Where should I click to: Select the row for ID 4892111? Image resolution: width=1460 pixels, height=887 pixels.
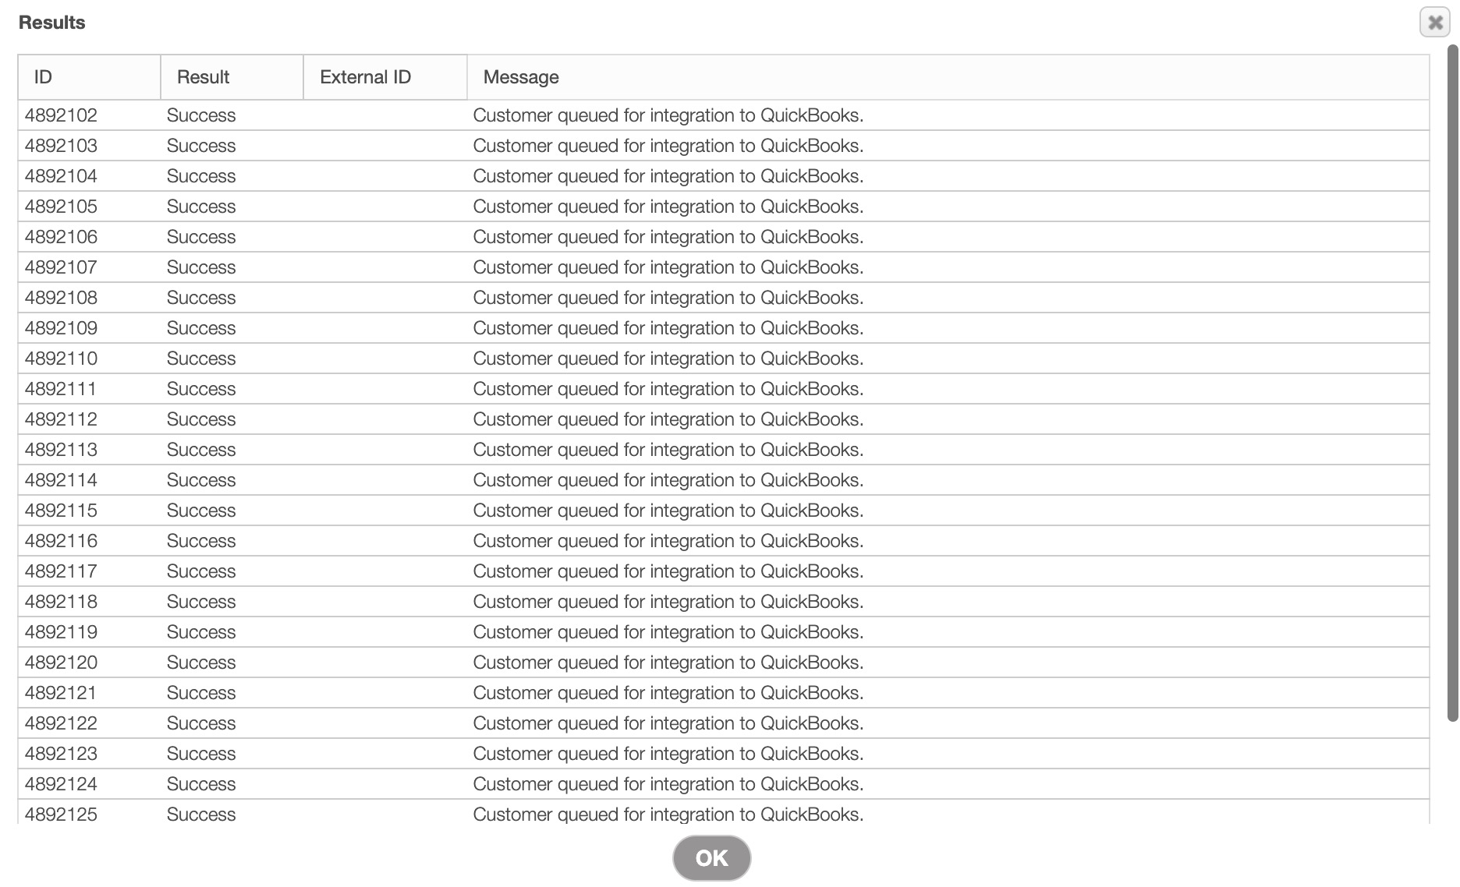coord(61,389)
